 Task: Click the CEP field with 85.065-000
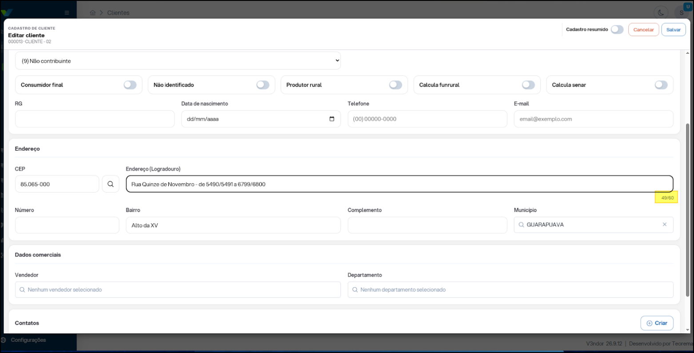[x=57, y=184]
